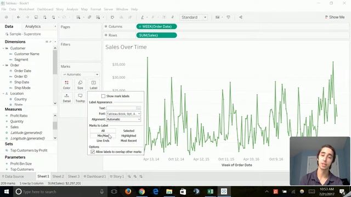Click the New dashboard icon at bottom

135,176
